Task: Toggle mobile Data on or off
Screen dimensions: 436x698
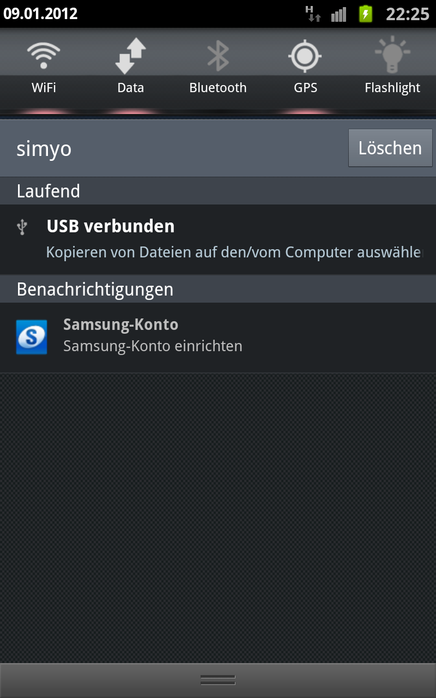Action: [x=131, y=69]
